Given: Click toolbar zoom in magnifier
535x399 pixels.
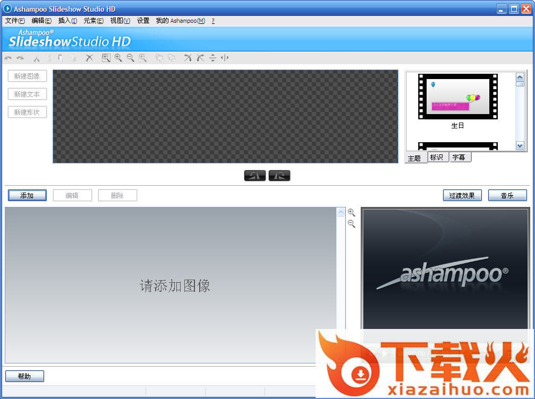Looking at the screenshot, I should [118, 58].
